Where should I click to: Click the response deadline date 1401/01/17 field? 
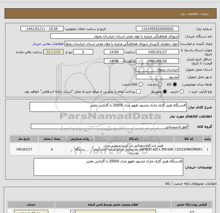coord(157,52)
